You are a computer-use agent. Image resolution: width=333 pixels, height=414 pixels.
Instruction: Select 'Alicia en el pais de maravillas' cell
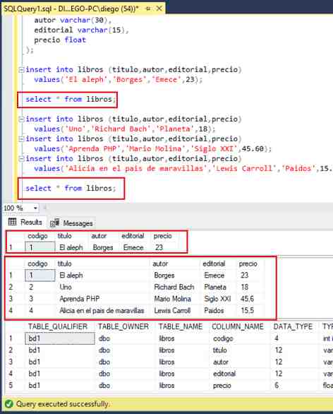click(102, 311)
